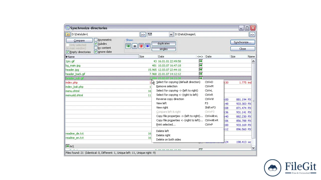Select the index_bak.php file row
The height and width of the screenshot is (180, 321).
109,87
